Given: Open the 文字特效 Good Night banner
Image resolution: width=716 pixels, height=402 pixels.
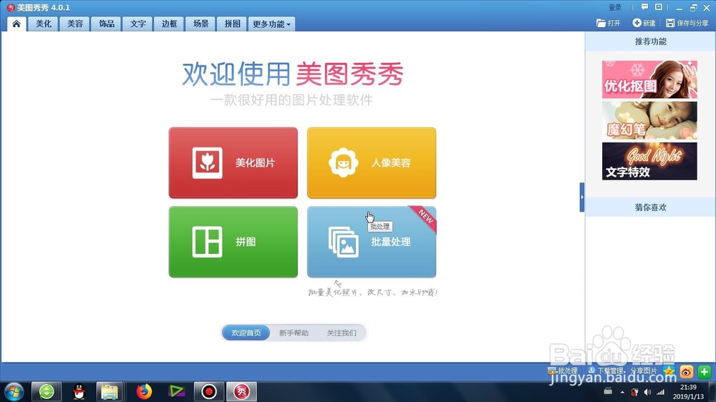Looking at the screenshot, I should pos(649,161).
